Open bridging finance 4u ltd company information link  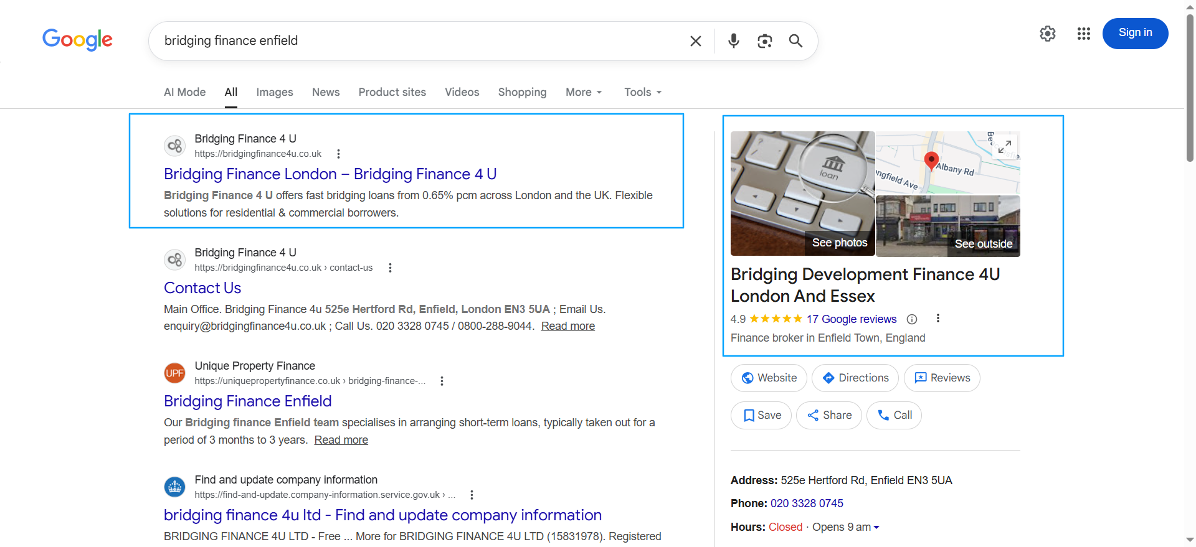[382, 515]
